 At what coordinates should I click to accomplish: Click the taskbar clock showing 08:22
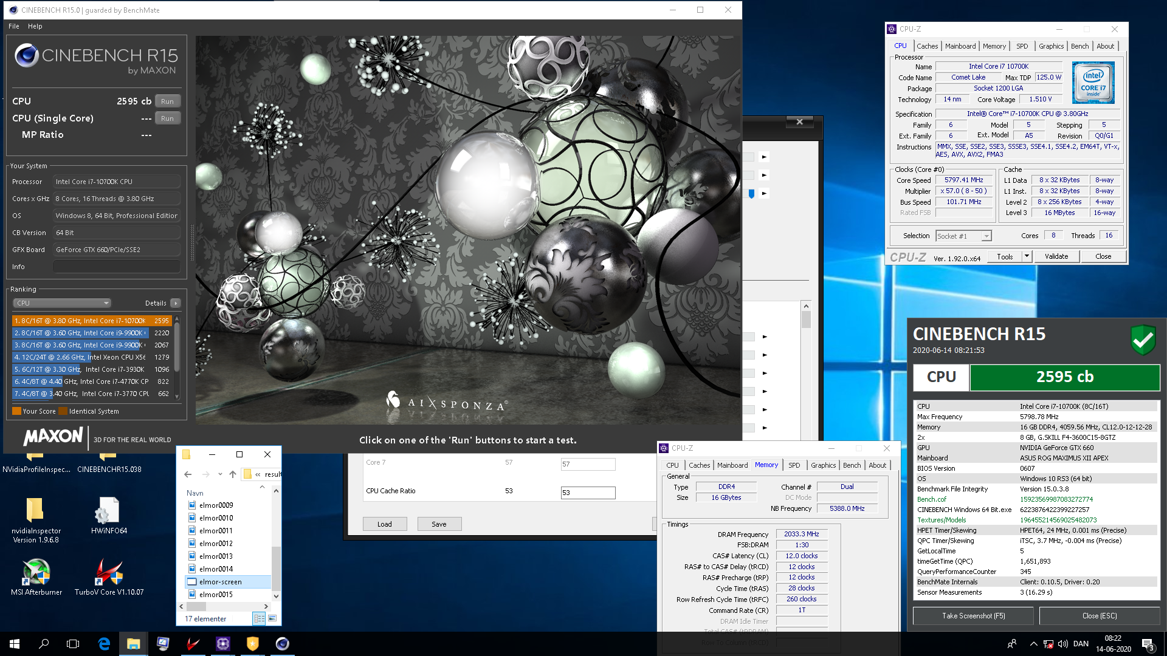1113,644
